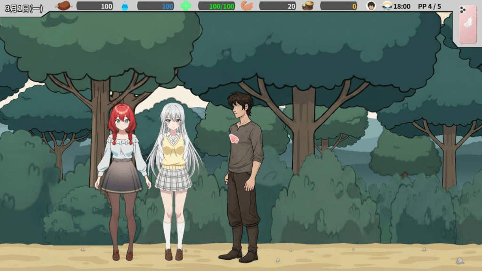
Task: Click the hunger bar showing 100
Action: coord(95,6)
